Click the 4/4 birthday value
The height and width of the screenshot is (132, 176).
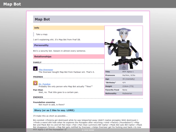pyautogui.click(x=124, y=82)
